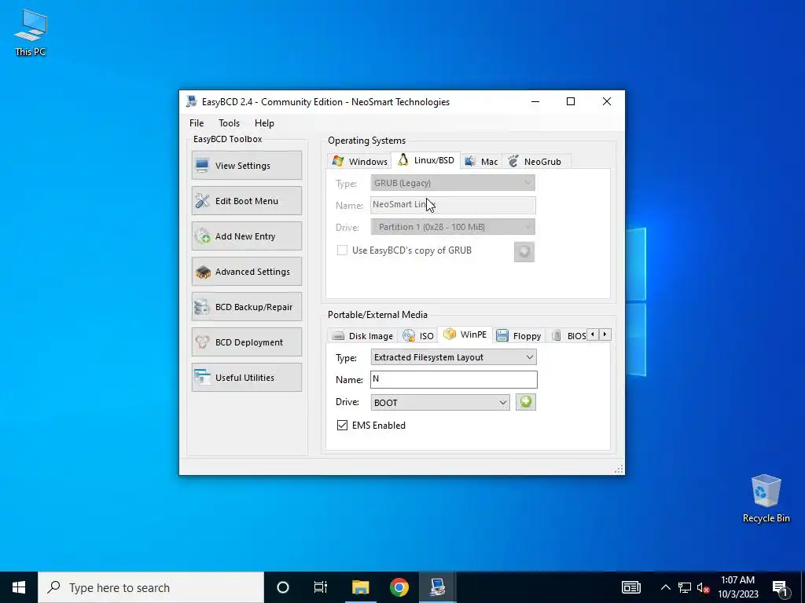Select the Linux/BSD tab
Image resolution: width=805 pixels, height=603 pixels.
coord(425,160)
